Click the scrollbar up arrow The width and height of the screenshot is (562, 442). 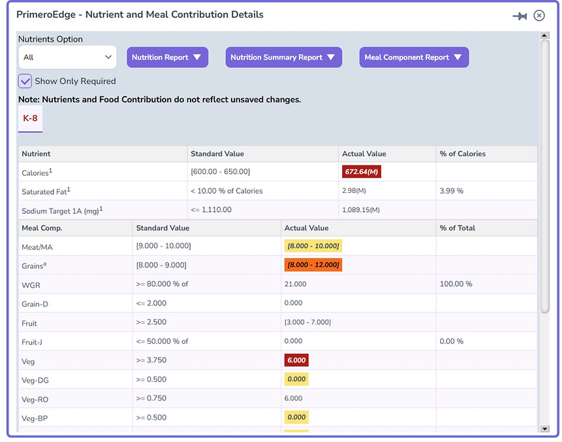click(x=544, y=35)
